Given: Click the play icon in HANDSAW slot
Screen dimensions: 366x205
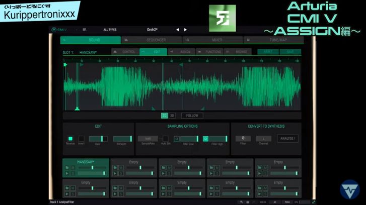Looking at the screenshot, I should click(67, 173).
